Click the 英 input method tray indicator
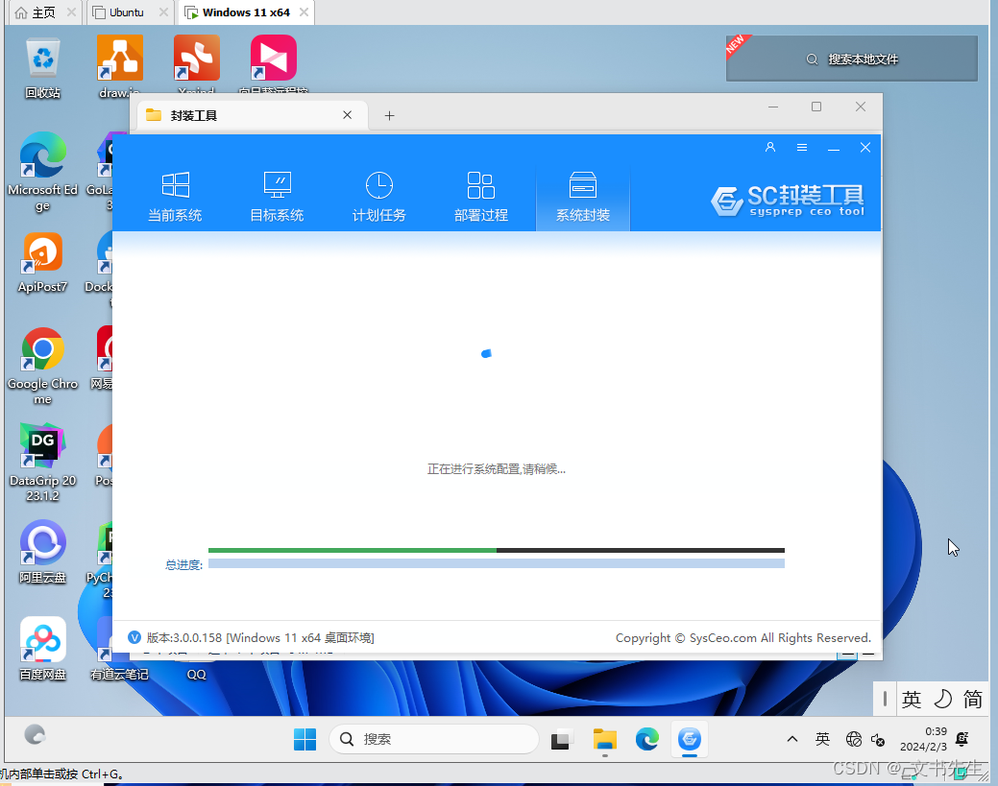998x786 pixels. 823,739
